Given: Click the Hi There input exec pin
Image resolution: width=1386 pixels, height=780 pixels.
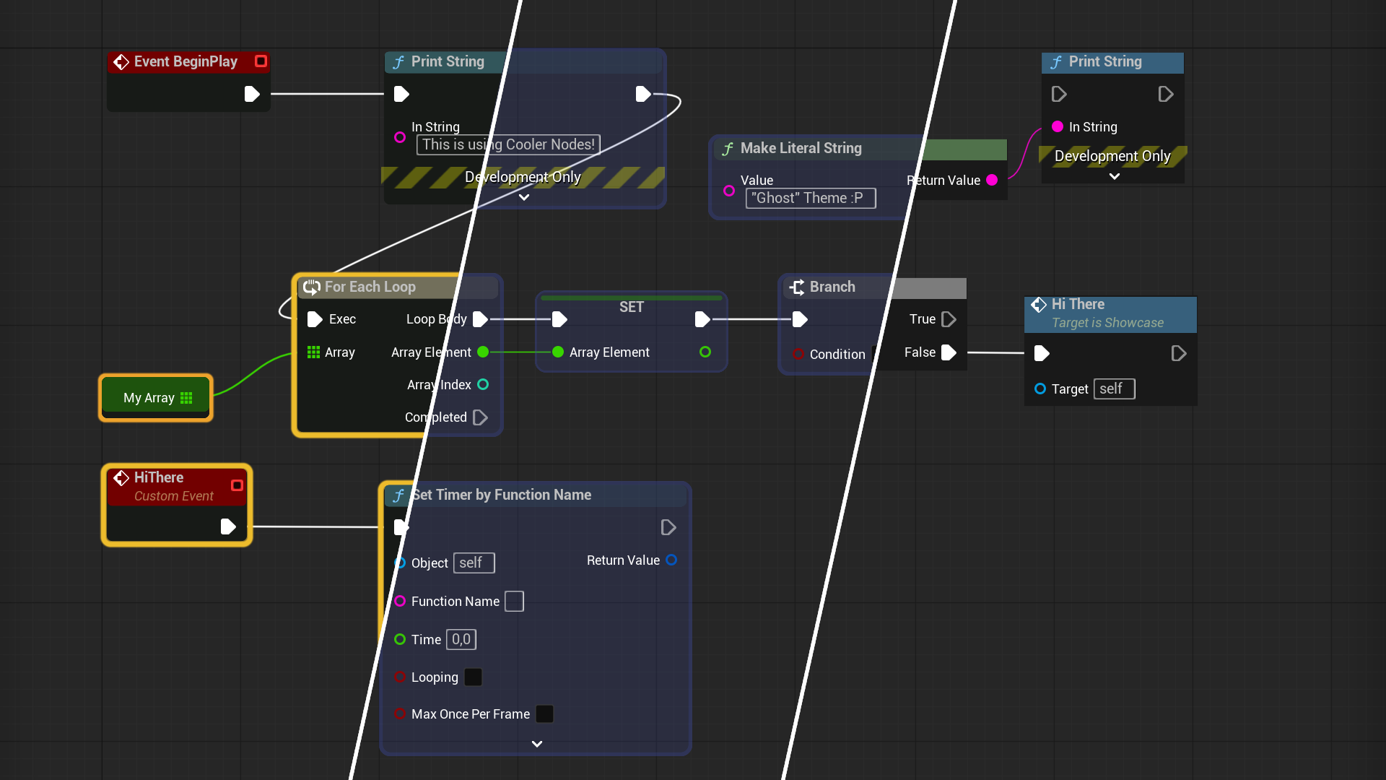Looking at the screenshot, I should point(1042,353).
